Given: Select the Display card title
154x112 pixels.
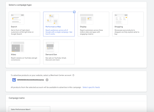Looking at the screenshot, I should 83,27.
